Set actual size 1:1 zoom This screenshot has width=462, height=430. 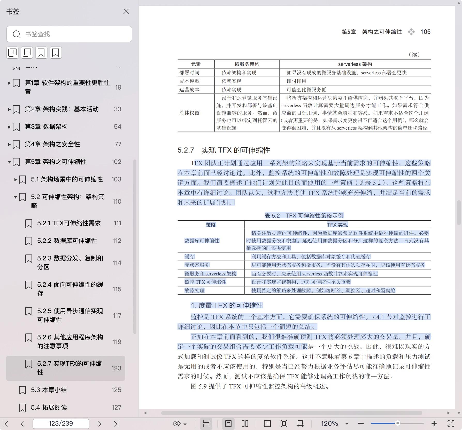pyautogui.click(x=267, y=424)
